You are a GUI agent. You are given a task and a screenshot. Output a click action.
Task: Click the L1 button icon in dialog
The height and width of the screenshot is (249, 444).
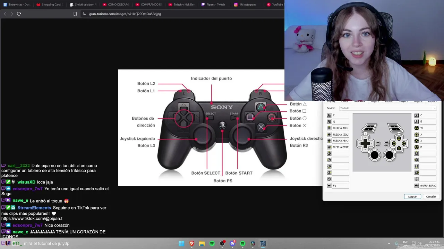pos(329,122)
